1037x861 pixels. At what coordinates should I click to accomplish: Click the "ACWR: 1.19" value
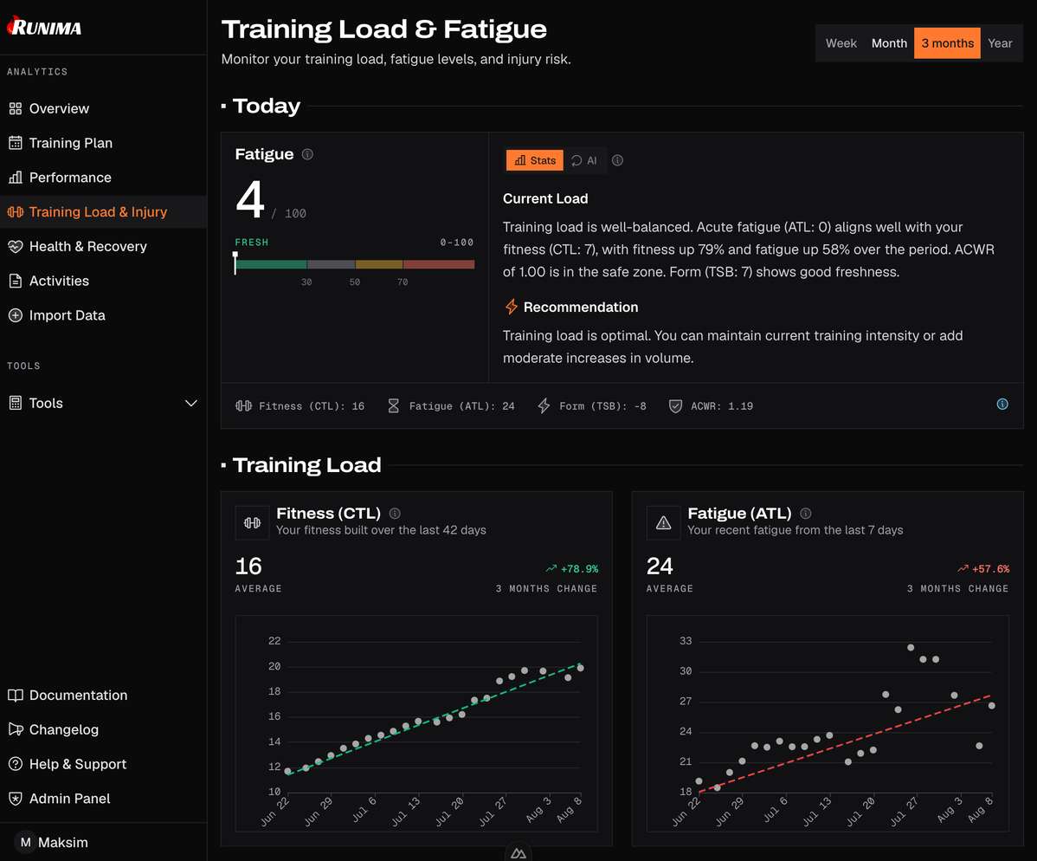pyautogui.click(x=722, y=405)
